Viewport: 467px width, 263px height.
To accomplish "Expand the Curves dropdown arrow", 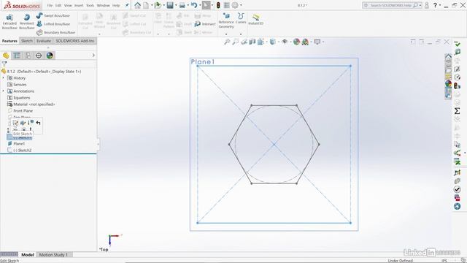I will click(x=241, y=34).
